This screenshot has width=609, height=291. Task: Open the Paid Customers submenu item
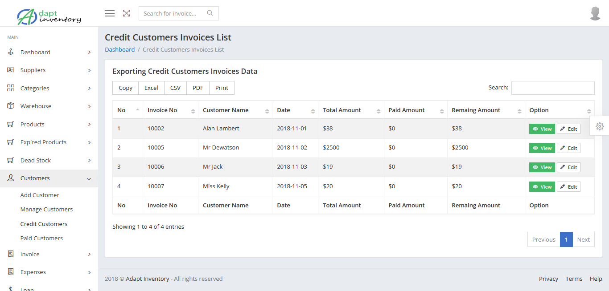pyautogui.click(x=41, y=238)
